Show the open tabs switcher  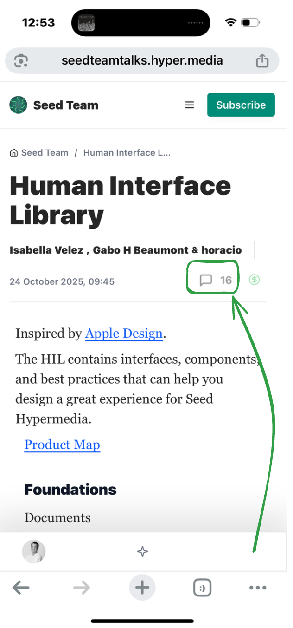click(202, 588)
